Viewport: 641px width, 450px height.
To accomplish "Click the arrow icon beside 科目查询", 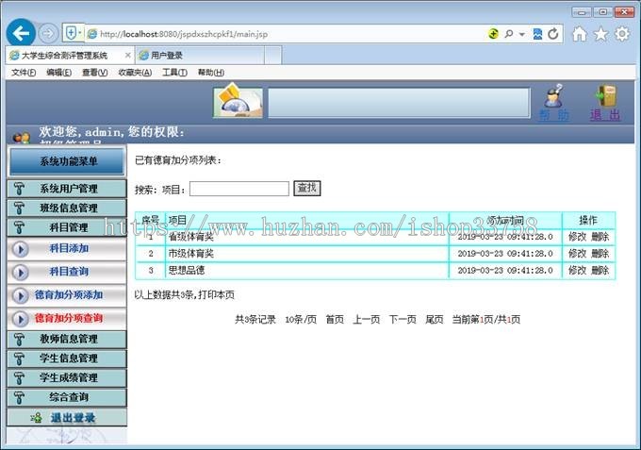I will 21,272.
